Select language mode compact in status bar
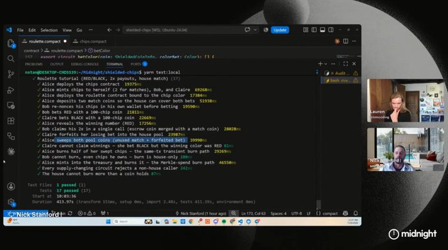Screen dimensions: 448x250 coord(327,213)
